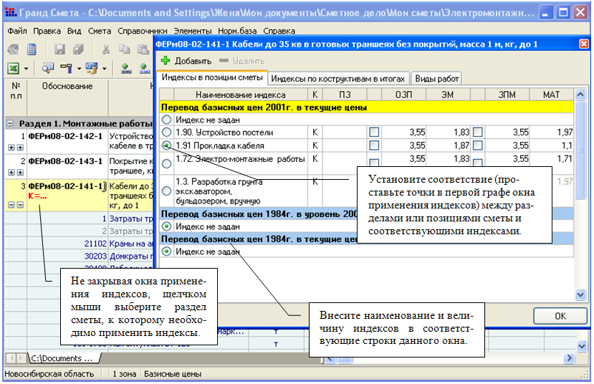The width and height of the screenshot is (594, 384).
Task: Click the Удалить button
Action: coord(242,61)
